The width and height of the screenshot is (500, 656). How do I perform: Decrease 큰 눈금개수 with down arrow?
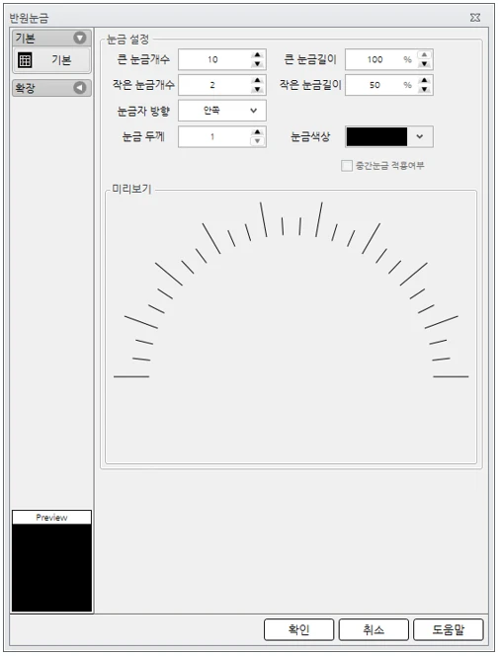(x=257, y=64)
